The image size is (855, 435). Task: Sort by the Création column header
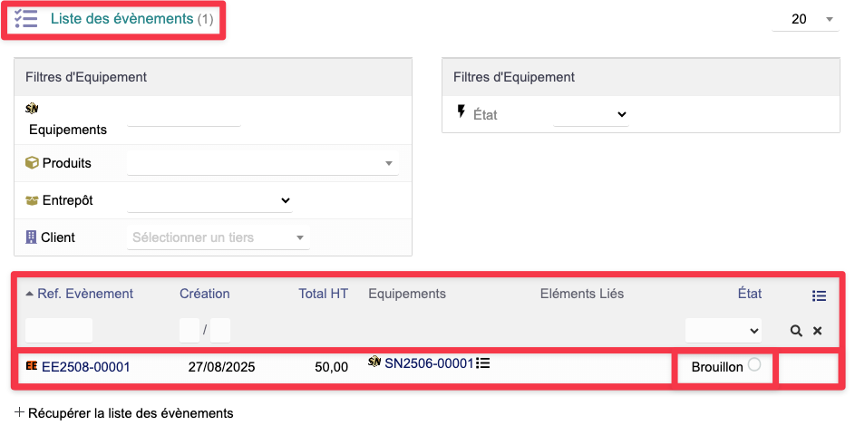[204, 294]
